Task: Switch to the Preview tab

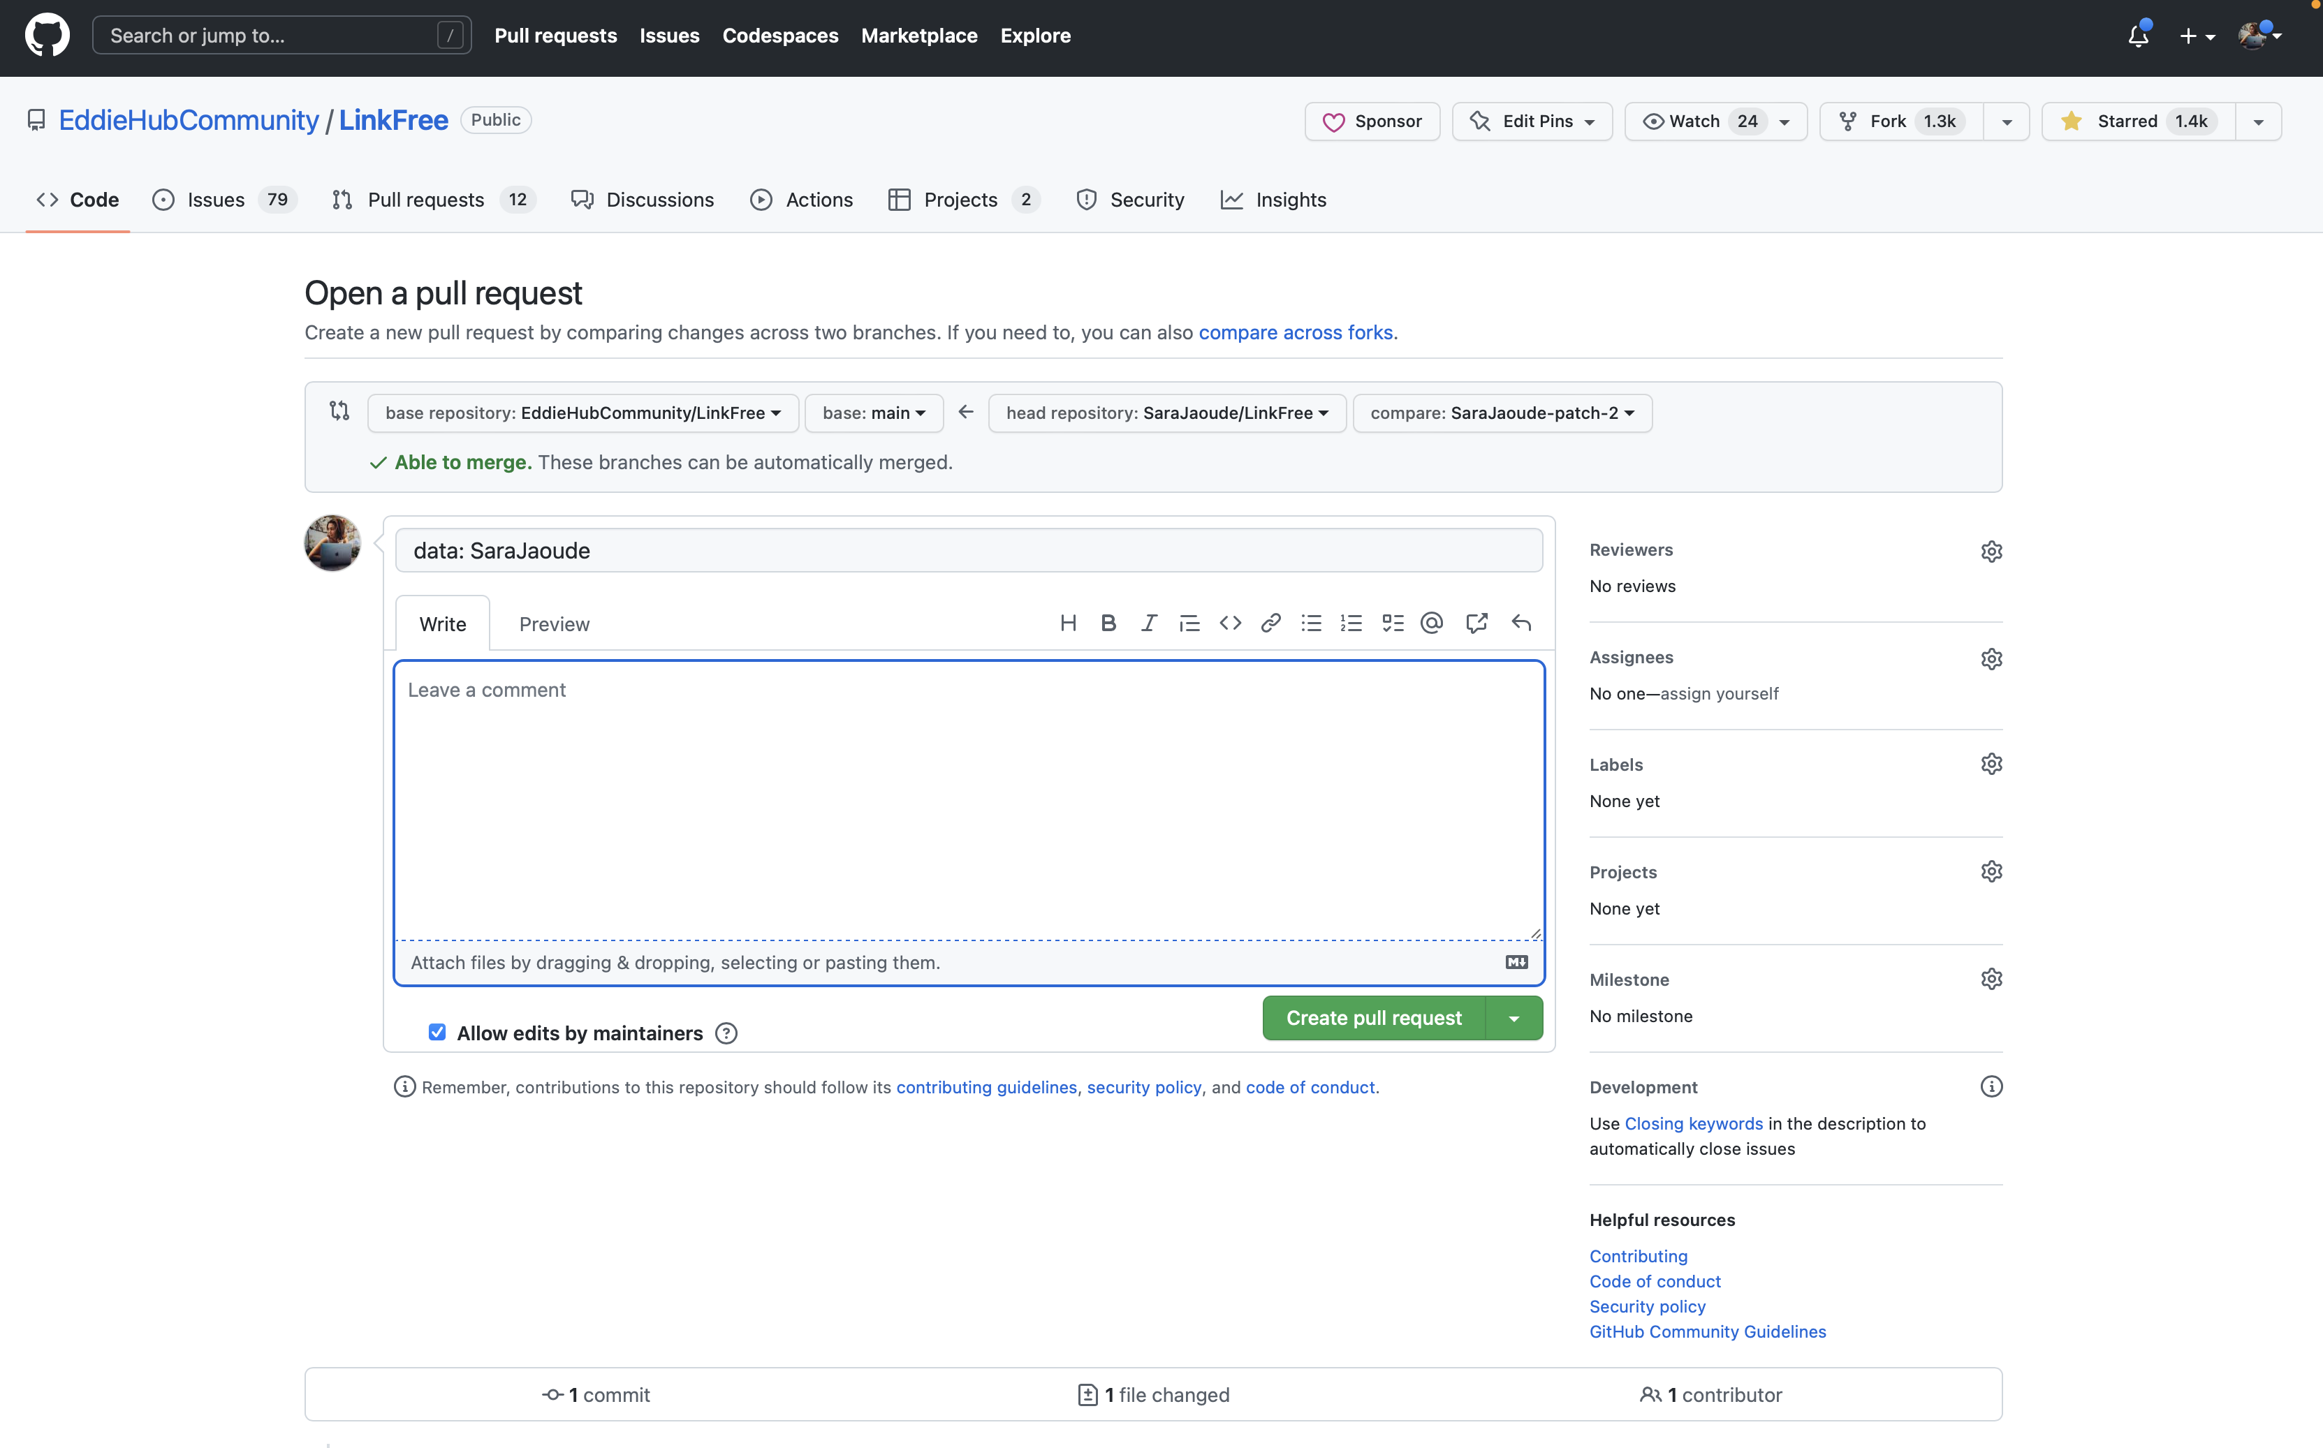Action: click(x=554, y=624)
